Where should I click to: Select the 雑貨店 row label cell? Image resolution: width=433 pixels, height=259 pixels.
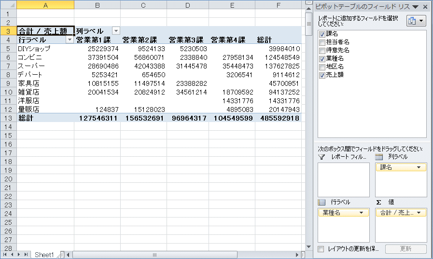click(x=45, y=92)
